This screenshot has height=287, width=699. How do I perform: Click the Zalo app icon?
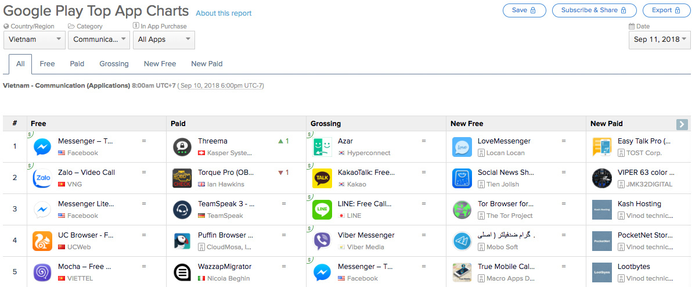pos(42,178)
